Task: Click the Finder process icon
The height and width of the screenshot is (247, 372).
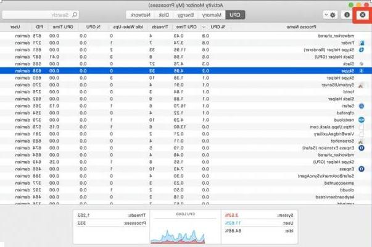Action: point(362,43)
